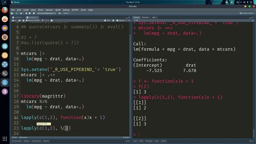Screen dimensions: 256x144
Task: Click line 12 Sys.setenv code
Action: (x=71, y=70)
